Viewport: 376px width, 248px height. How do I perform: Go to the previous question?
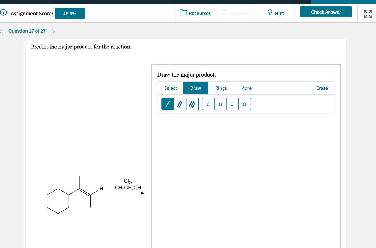point(1,31)
